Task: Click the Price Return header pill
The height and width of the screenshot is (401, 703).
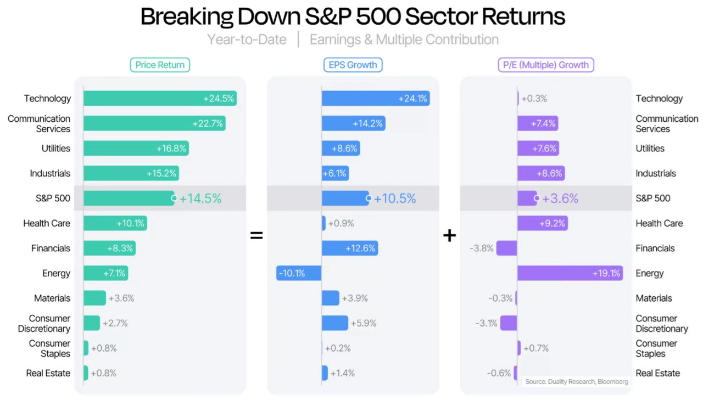Action: (x=160, y=65)
